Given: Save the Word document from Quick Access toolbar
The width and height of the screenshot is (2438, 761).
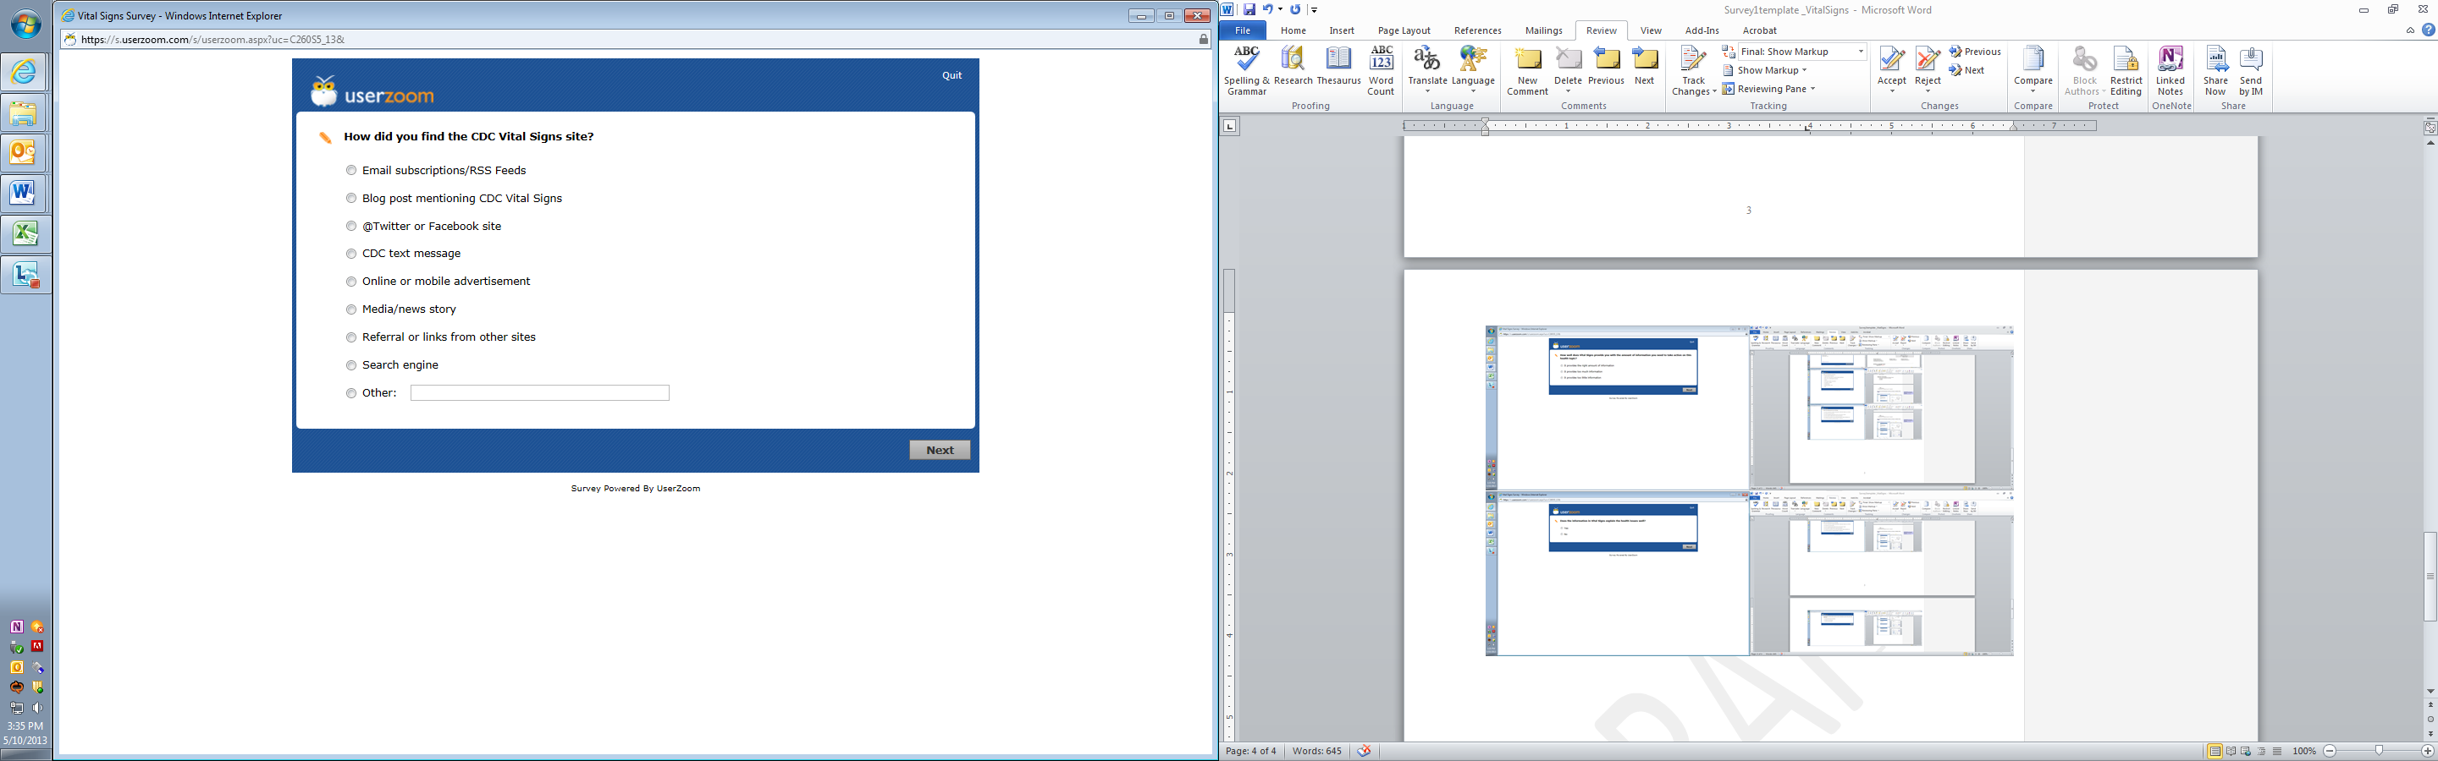Looking at the screenshot, I should pyautogui.click(x=1249, y=9).
